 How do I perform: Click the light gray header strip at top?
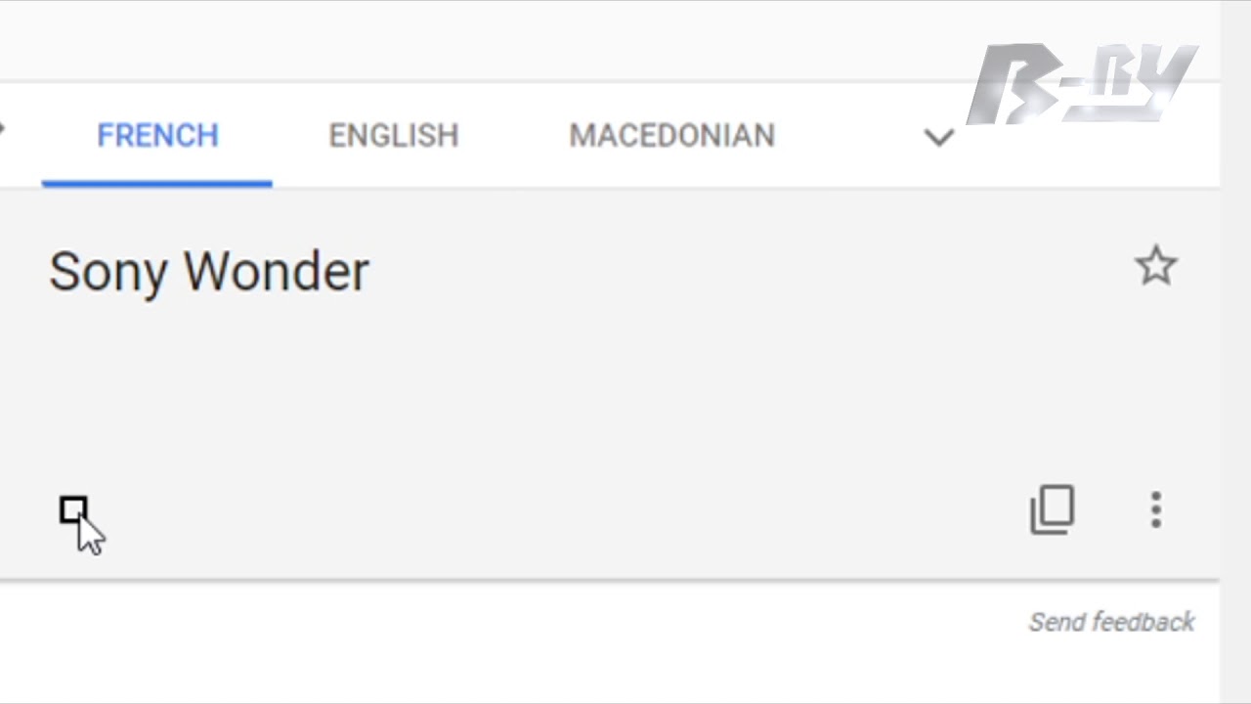click(x=489, y=41)
